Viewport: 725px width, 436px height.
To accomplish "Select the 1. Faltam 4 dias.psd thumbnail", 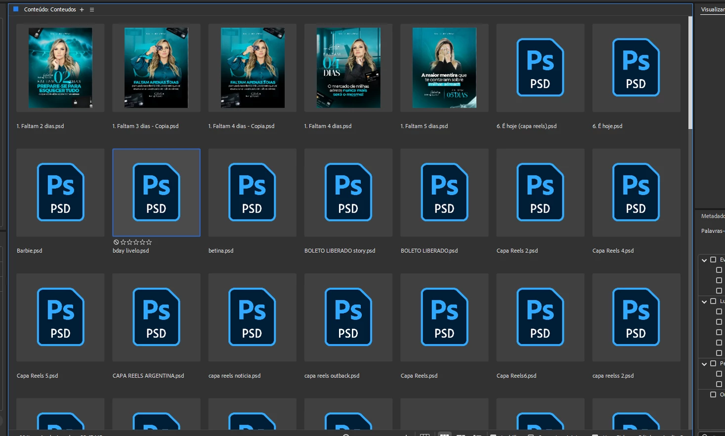I will point(348,68).
